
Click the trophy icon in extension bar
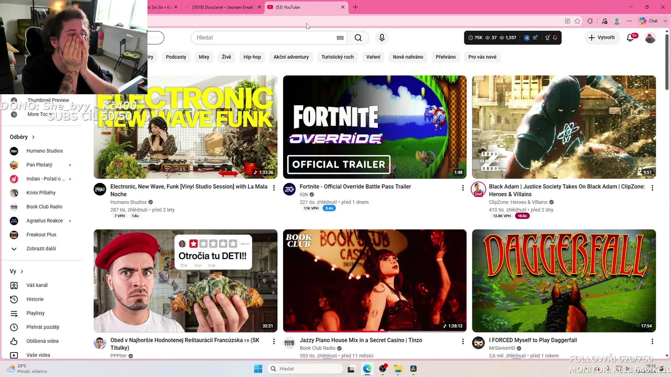(547, 38)
